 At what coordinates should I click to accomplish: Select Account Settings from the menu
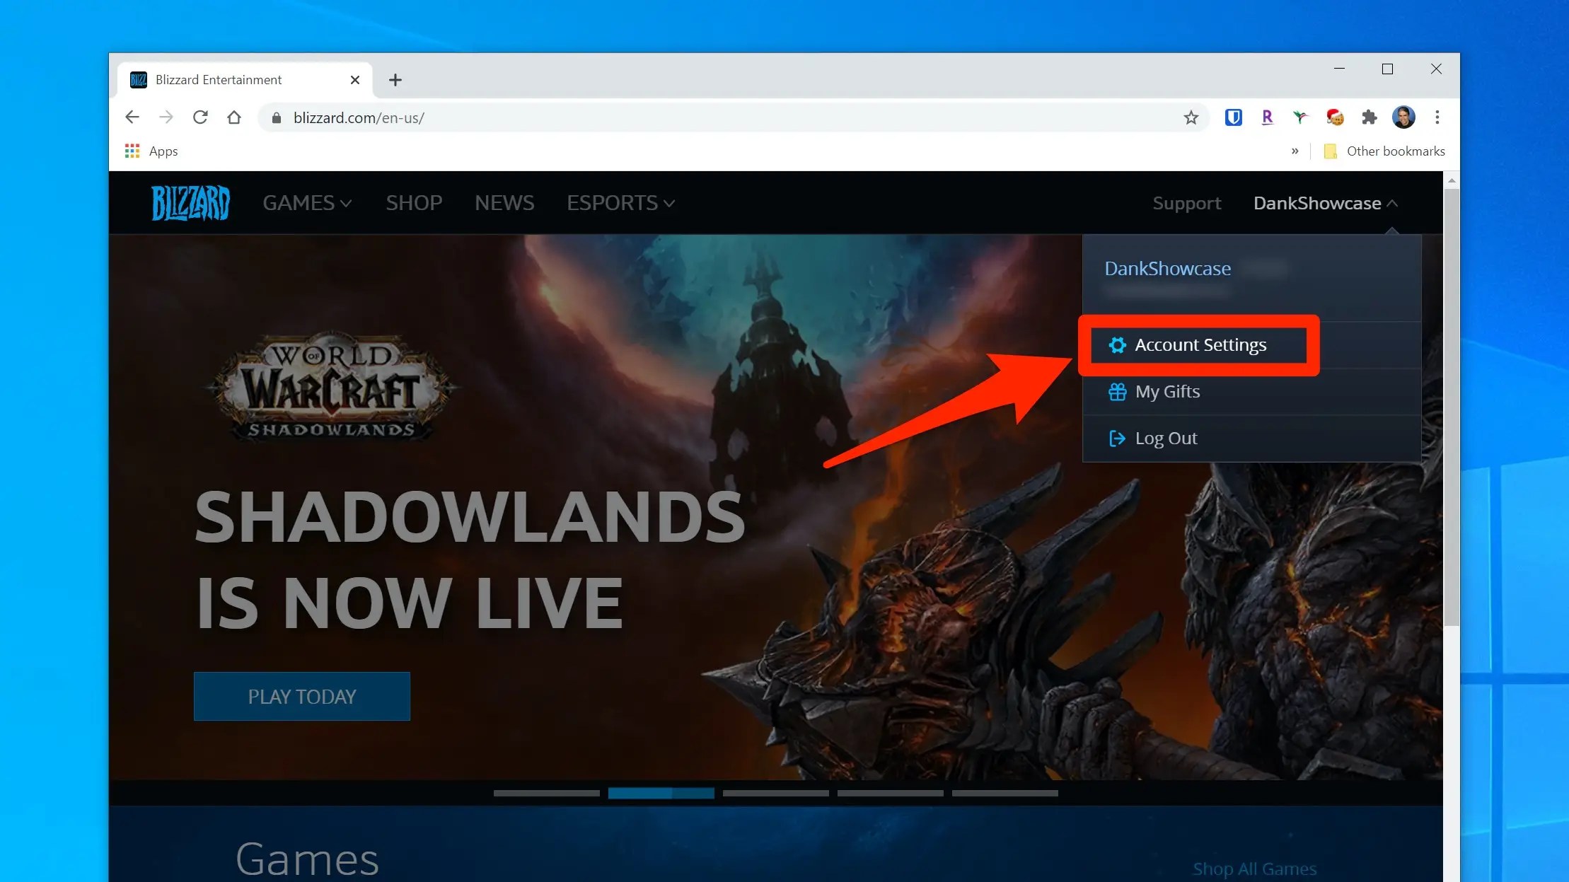tap(1200, 345)
